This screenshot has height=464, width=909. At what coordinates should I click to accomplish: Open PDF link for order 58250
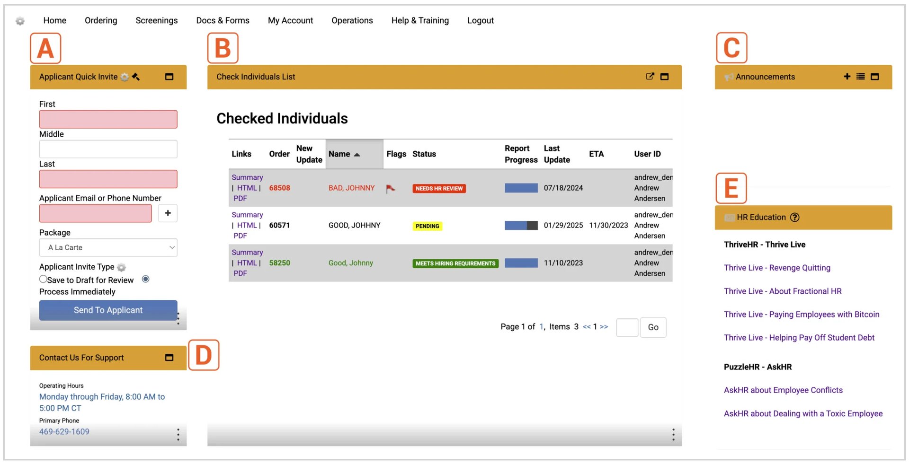tap(240, 273)
